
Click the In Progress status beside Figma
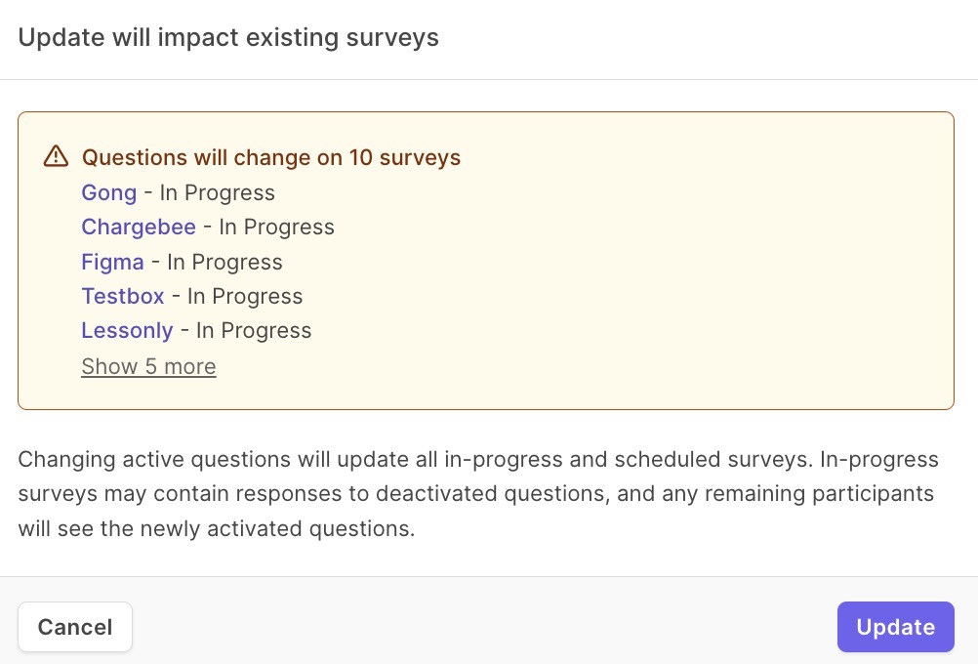pyautogui.click(x=225, y=262)
